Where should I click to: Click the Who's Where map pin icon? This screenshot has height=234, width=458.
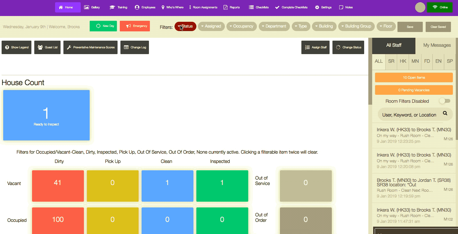(x=163, y=7)
